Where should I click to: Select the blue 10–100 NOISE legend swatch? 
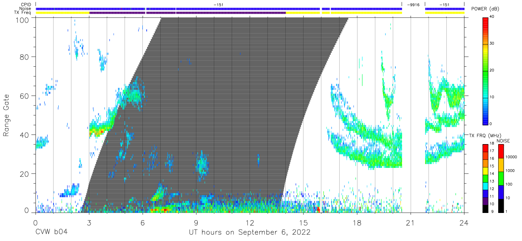(501, 192)
